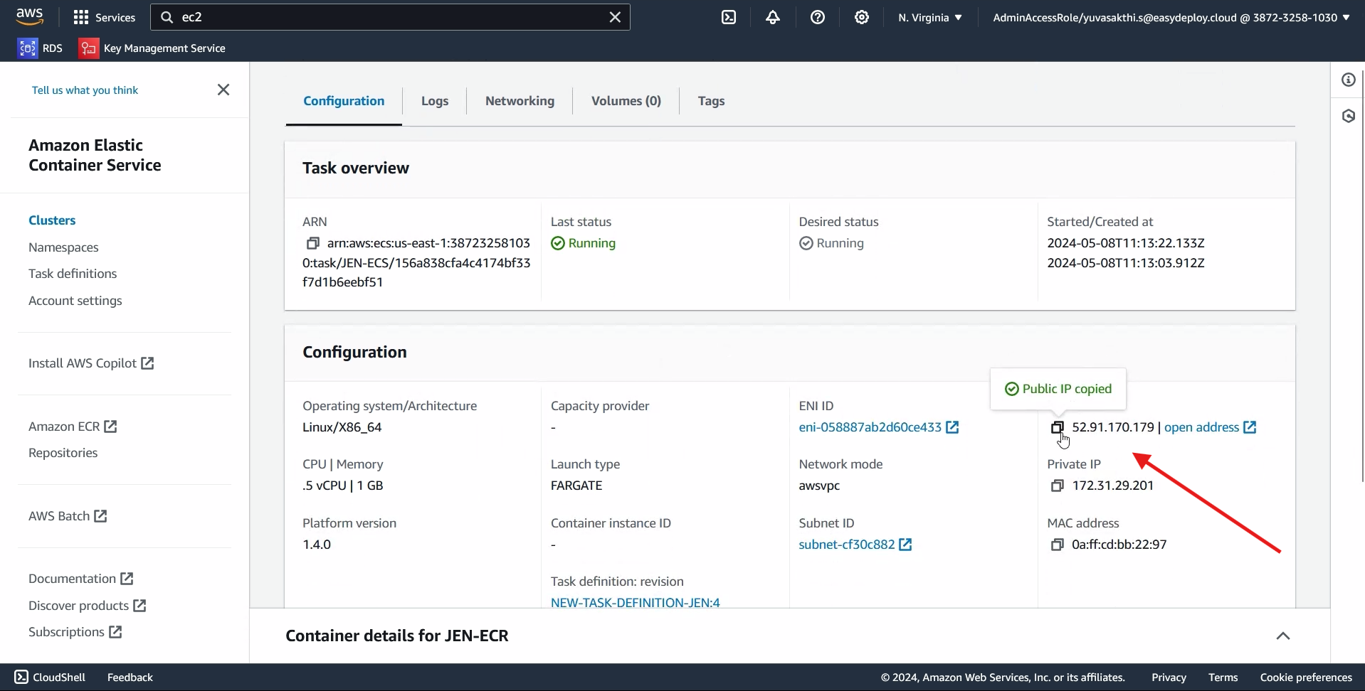Open the help question mark icon

(x=818, y=17)
